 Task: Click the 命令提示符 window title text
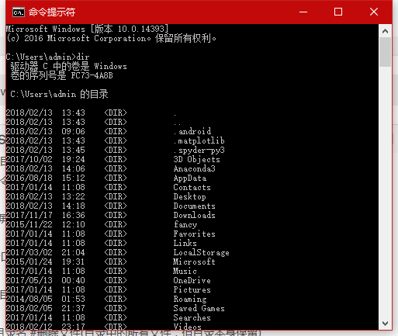pyautogui.click(x=52, y=12)
